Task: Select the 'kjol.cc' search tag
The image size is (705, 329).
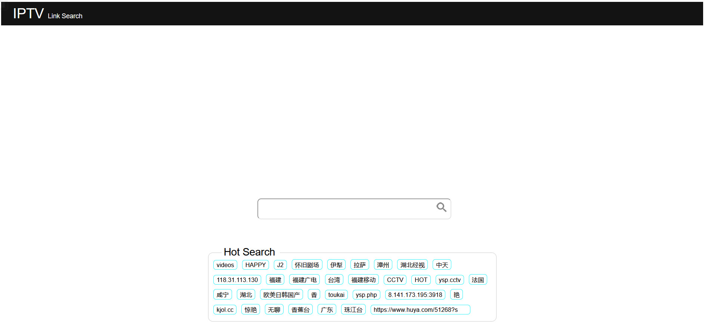Action: 225,310
